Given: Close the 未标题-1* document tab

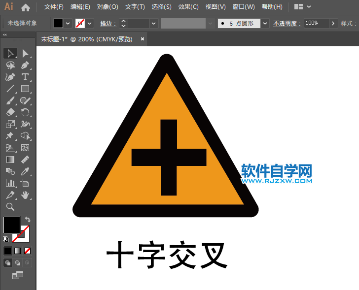Looking at the screenshot, I should point(143,39).
